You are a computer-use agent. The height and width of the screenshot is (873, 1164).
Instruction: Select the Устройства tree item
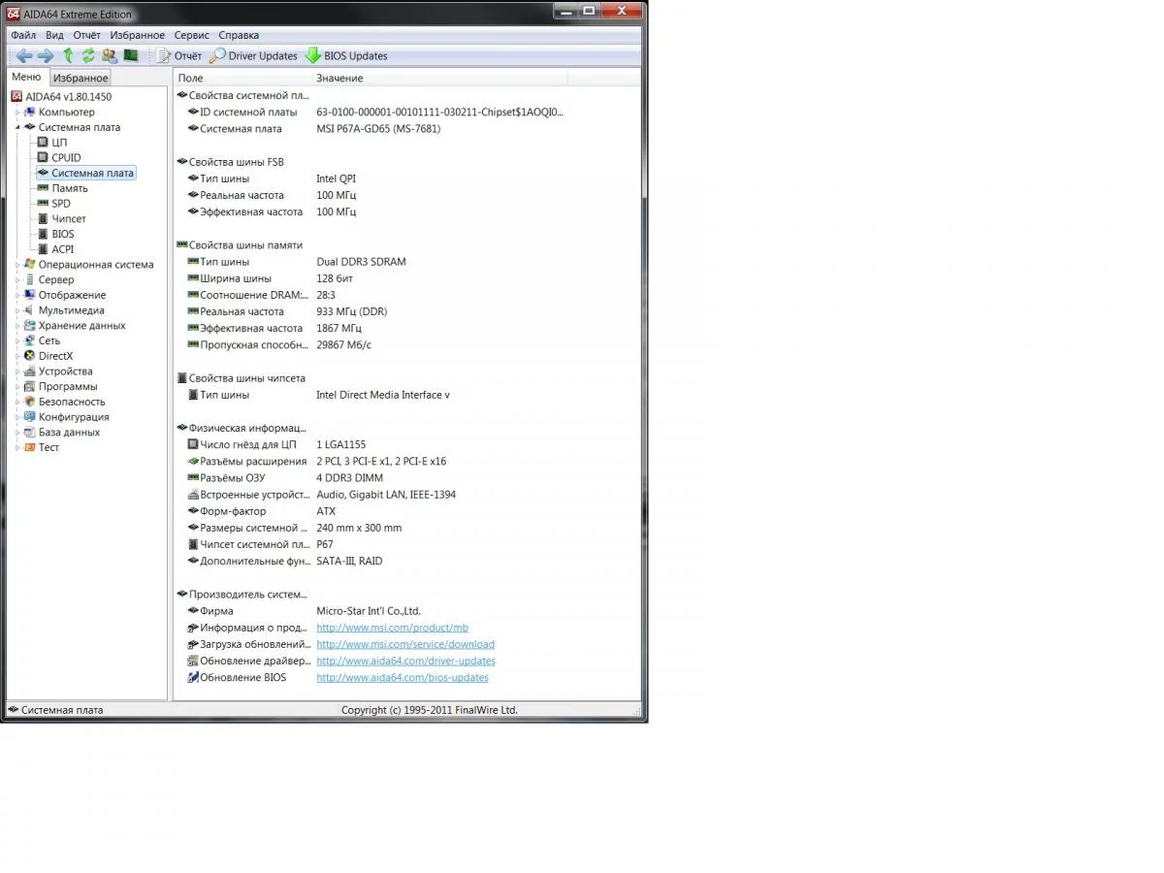65,372
